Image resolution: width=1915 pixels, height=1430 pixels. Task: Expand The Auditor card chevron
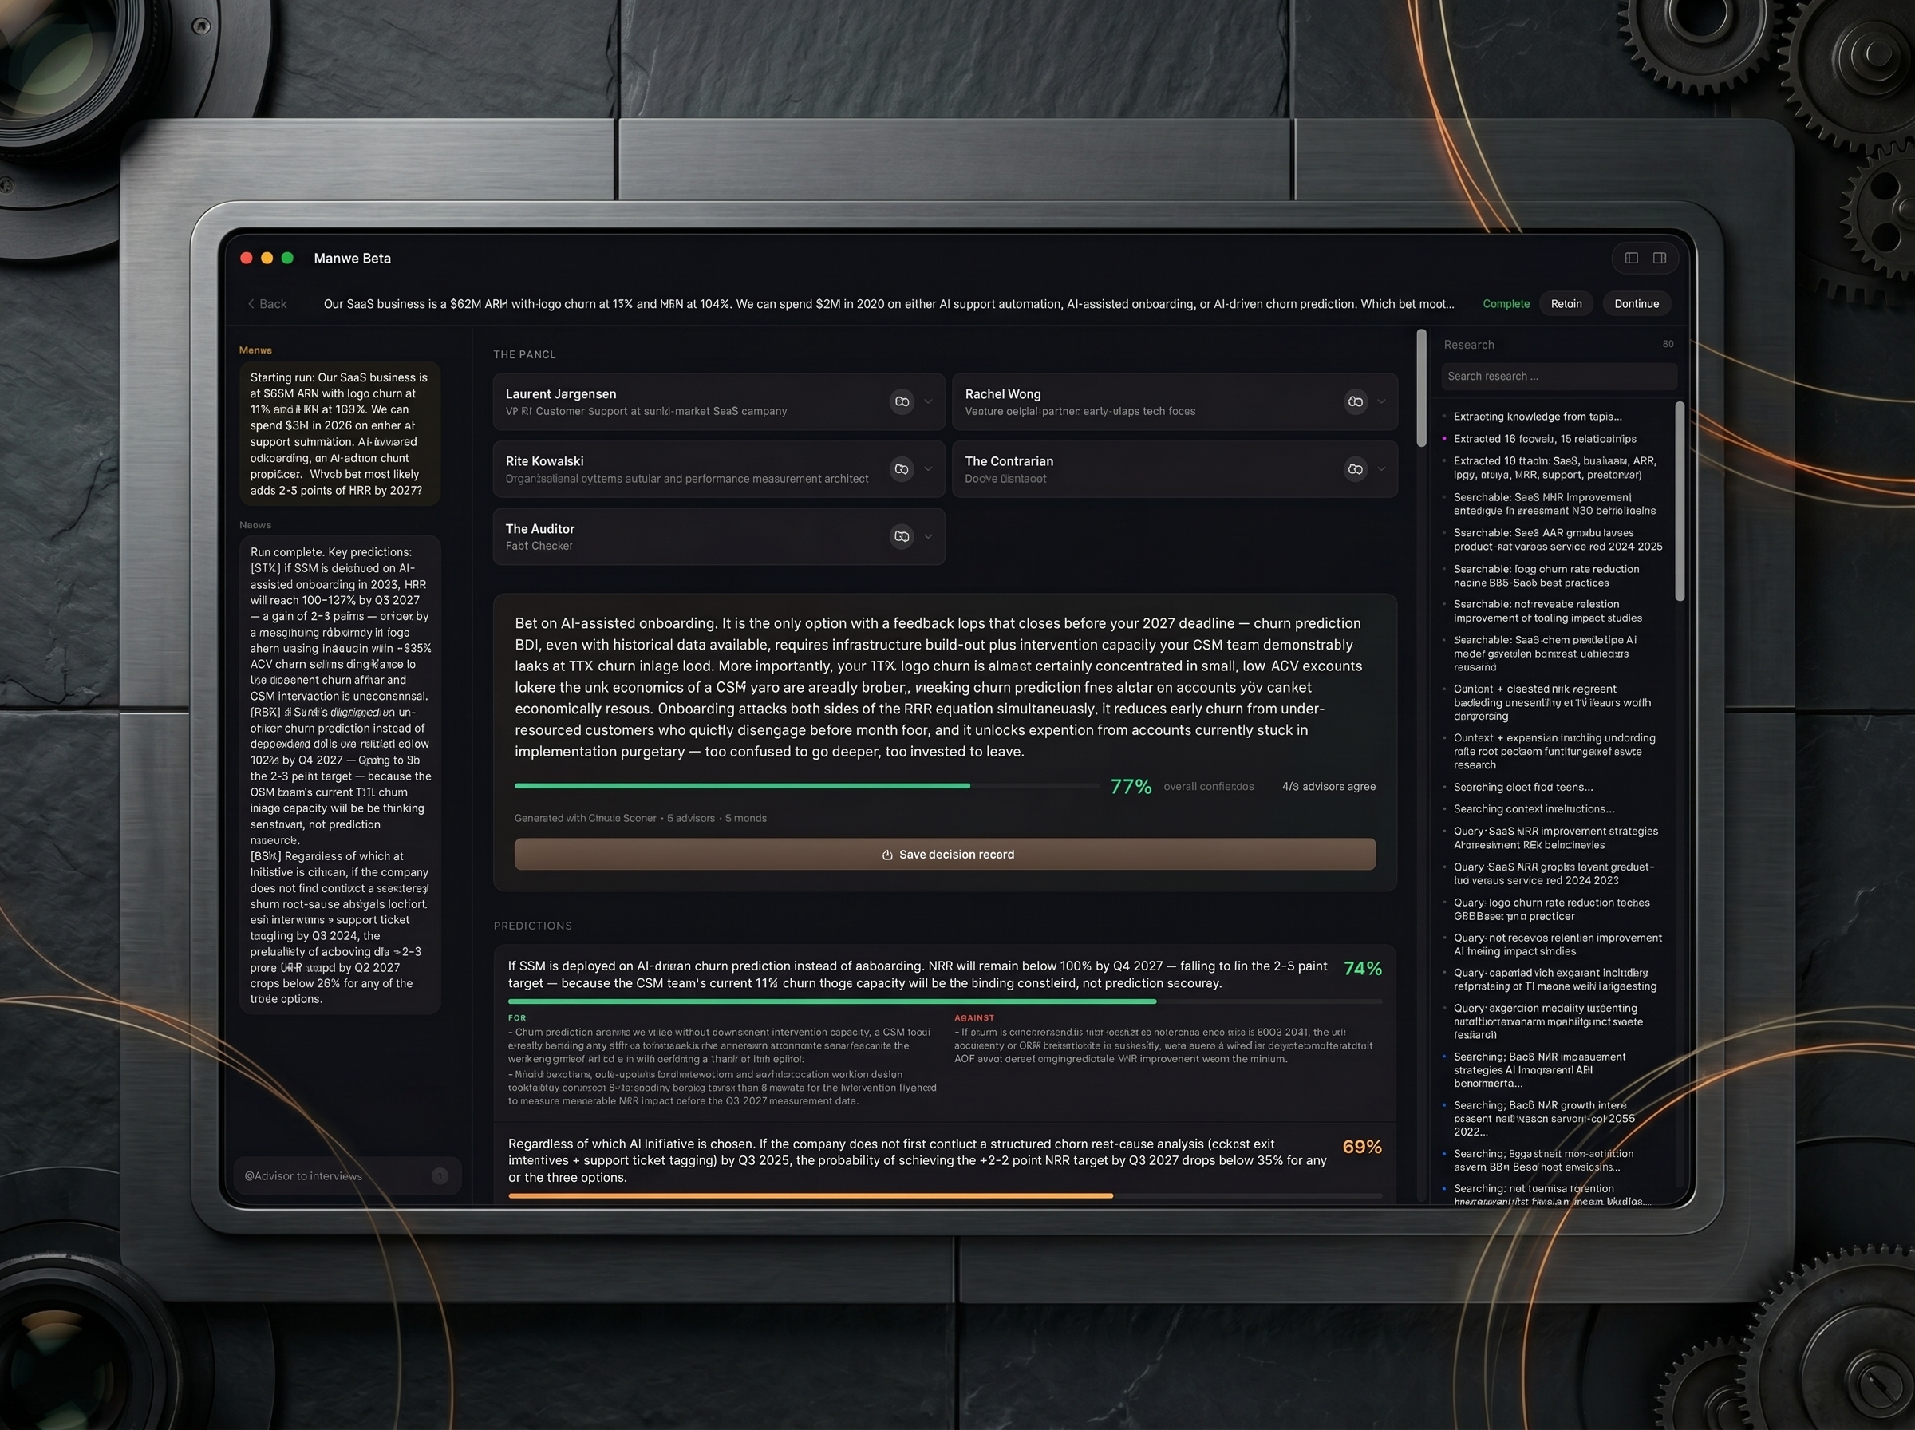point(929,537)
